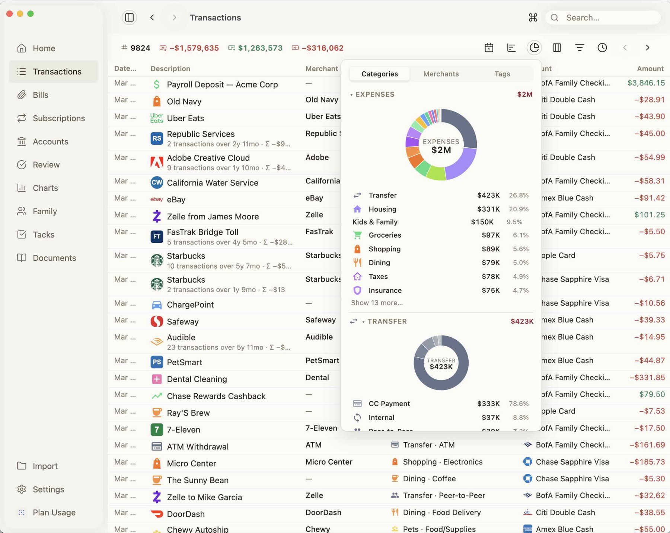Focus the Search field

[603, 17]
